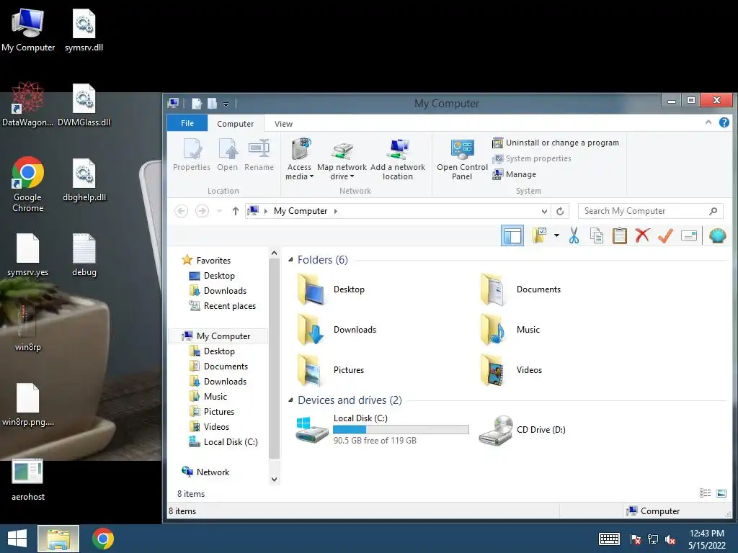The image size is (738, 553).
Task: Open Customize Quick Access Toolbar dropdown
Action: (x=226, y=104)
